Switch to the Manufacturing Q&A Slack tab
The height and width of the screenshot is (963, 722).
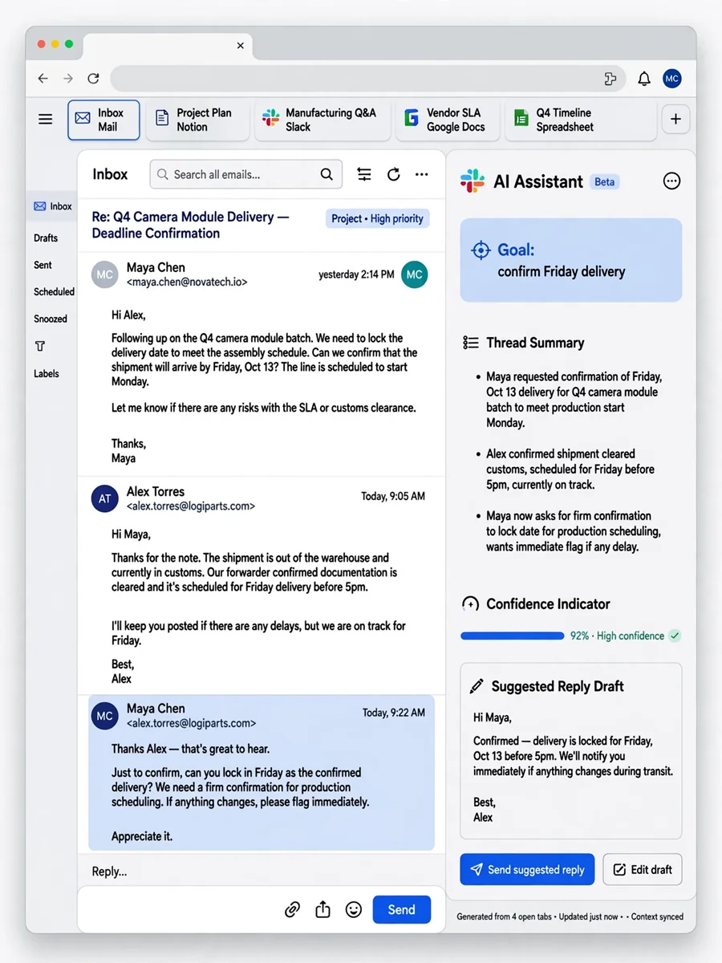coord(322,120)
